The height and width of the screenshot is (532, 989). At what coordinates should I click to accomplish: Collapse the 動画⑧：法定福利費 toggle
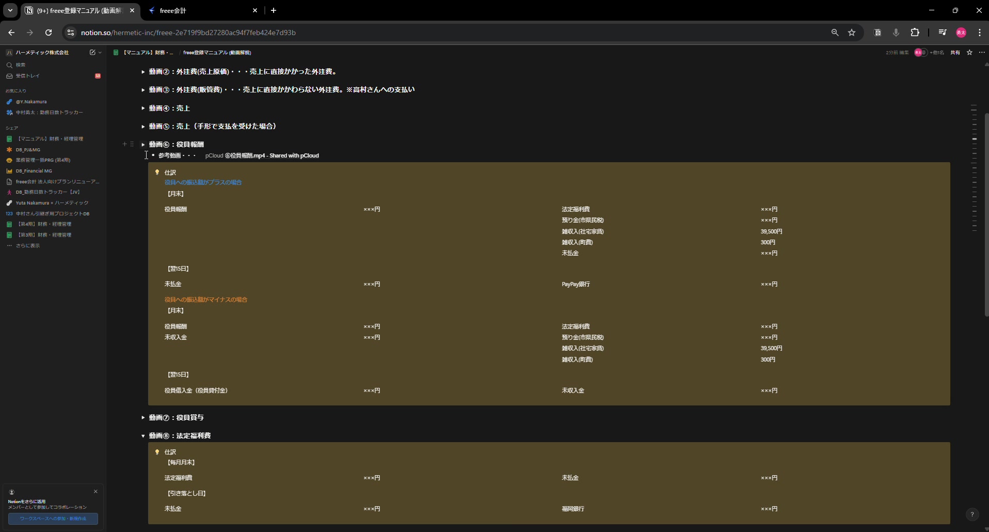pos(143,436)
